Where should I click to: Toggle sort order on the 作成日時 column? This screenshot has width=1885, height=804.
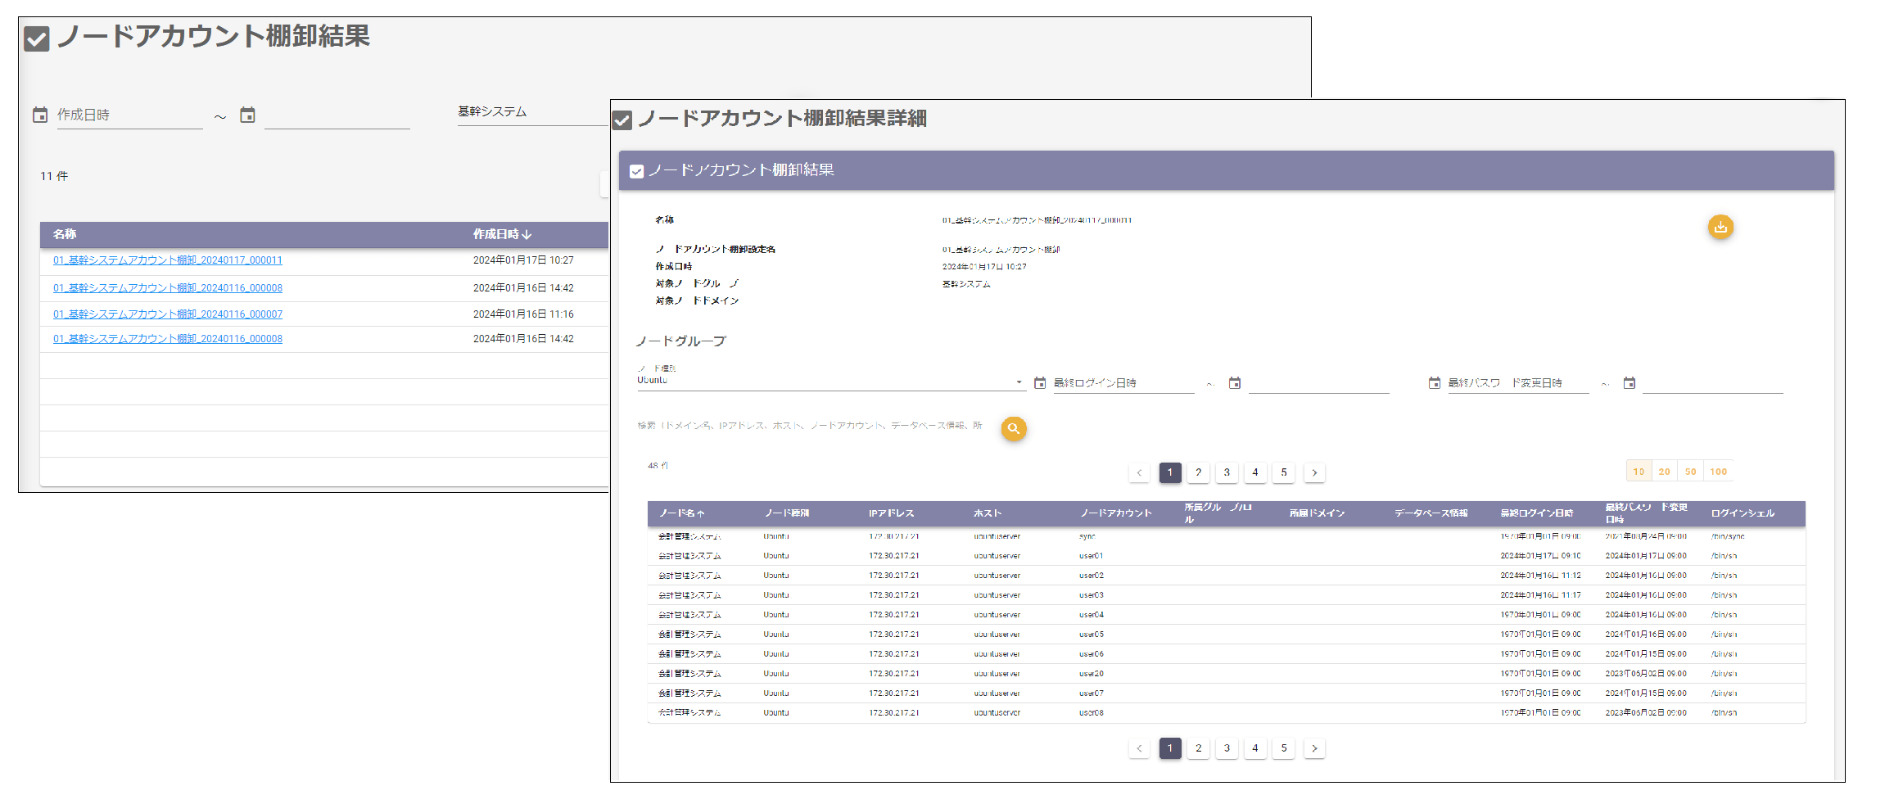[502, 234]
